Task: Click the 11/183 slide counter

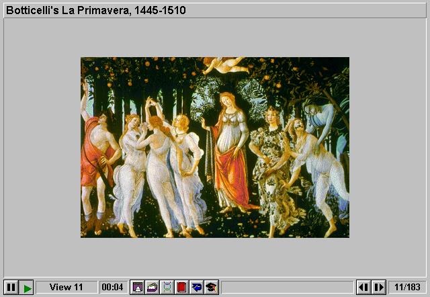Action: 407,287
